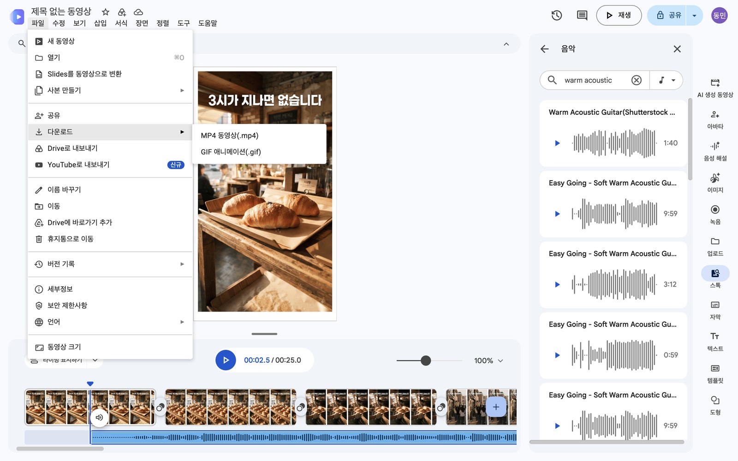Expand the share button dropdown arrow
This screenshot has width=738, height=461.
(694, 15)
